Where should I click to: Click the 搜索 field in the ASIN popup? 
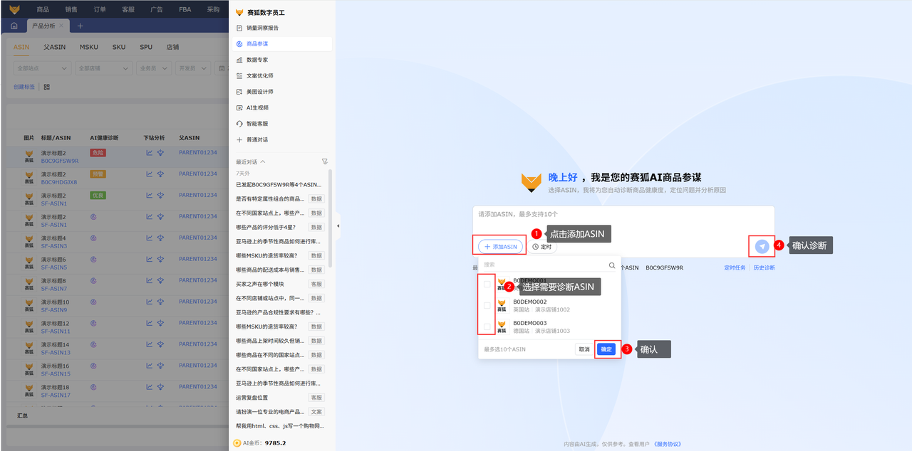(x=545, y=265)
